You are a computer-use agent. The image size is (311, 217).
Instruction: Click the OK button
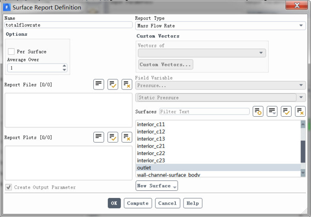114,203
